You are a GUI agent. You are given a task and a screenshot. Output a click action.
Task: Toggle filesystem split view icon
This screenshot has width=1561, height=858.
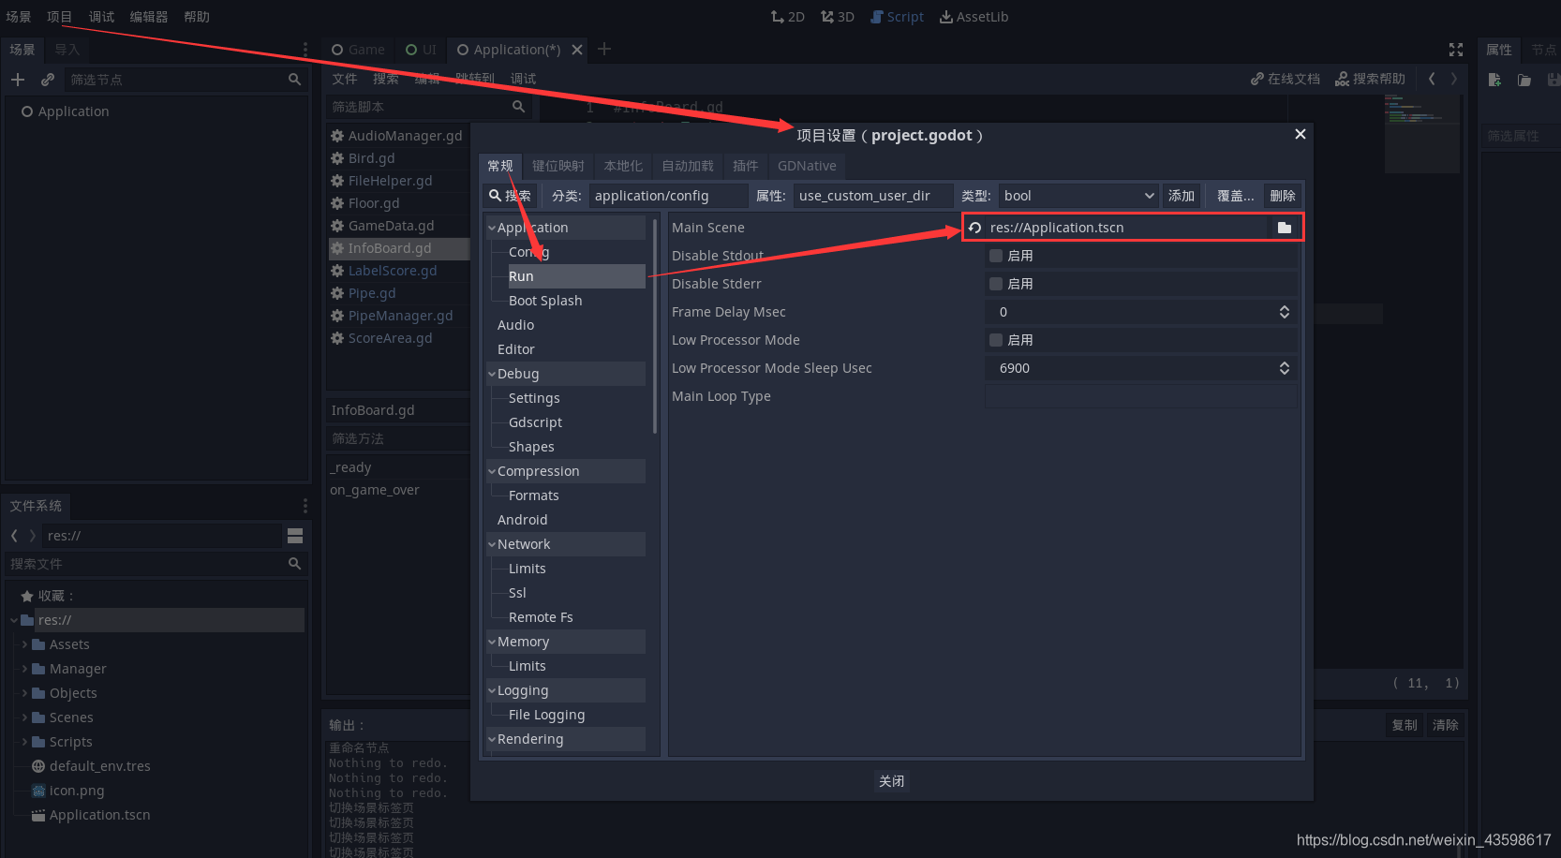[295, 536]
